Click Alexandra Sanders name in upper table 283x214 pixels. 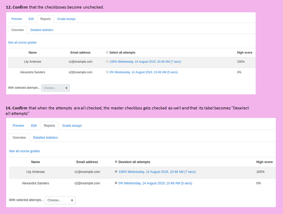32,72
